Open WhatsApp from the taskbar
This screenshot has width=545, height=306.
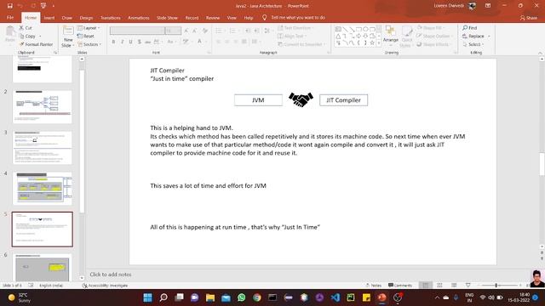pyautogui.click(x=241, y=297)
